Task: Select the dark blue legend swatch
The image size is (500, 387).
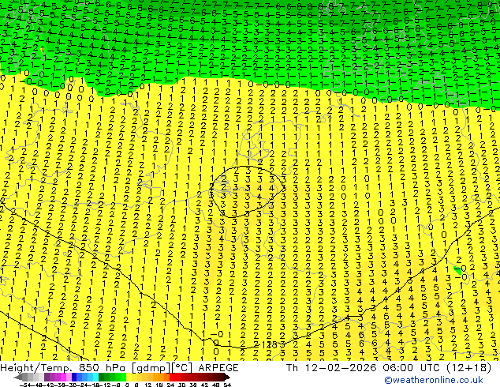Action: tap(74, 377)
